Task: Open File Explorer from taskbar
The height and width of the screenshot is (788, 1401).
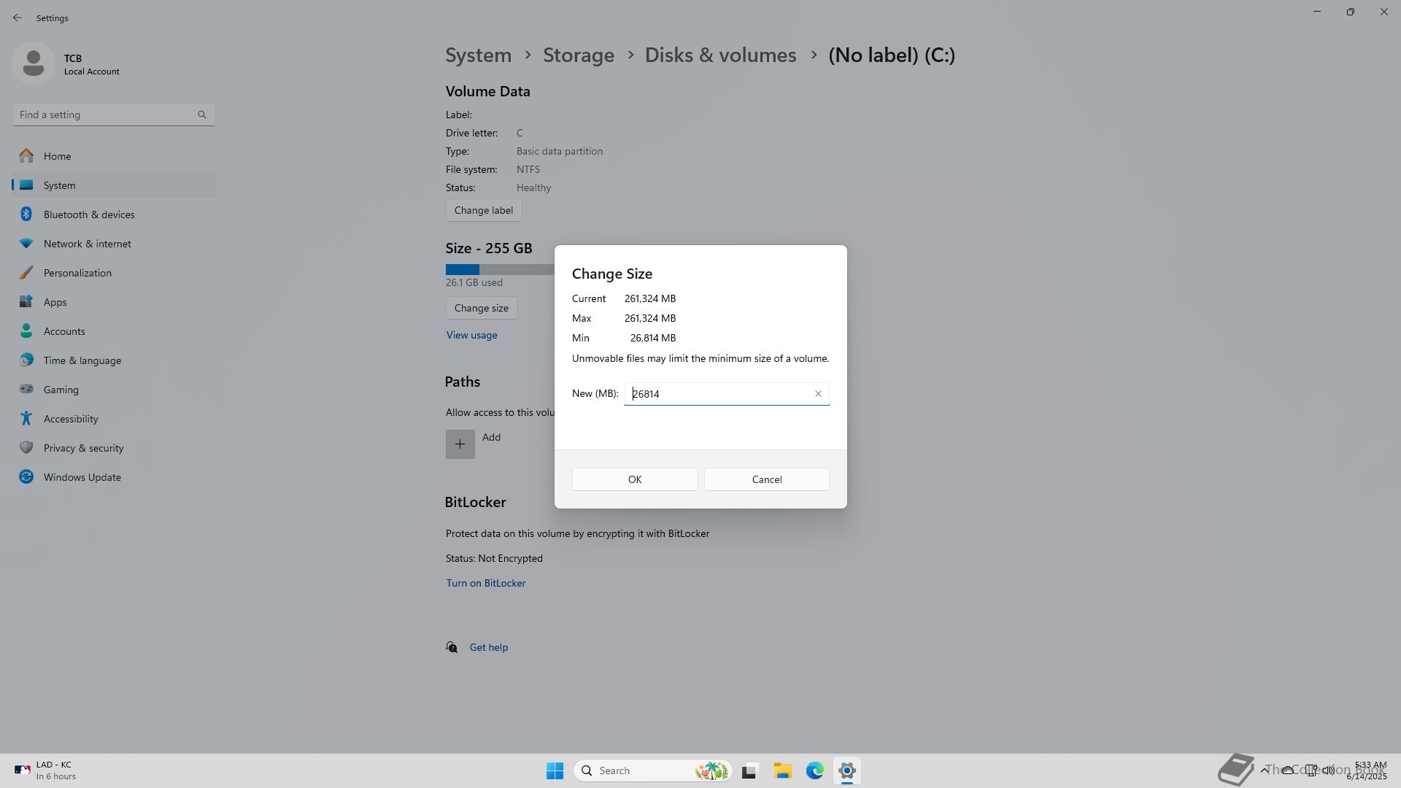Action: (x=782, y=770)
